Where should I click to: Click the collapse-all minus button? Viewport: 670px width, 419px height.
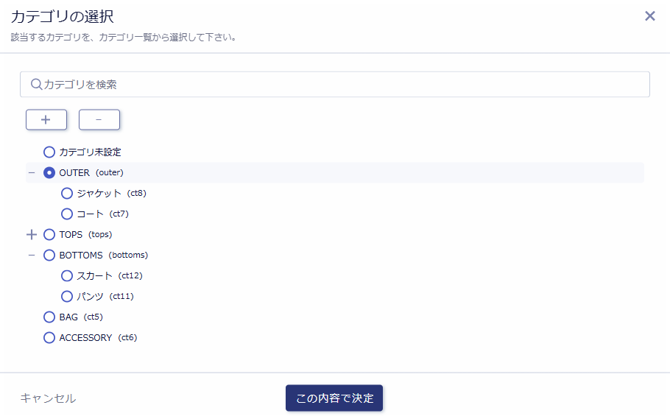click(99, 119)
